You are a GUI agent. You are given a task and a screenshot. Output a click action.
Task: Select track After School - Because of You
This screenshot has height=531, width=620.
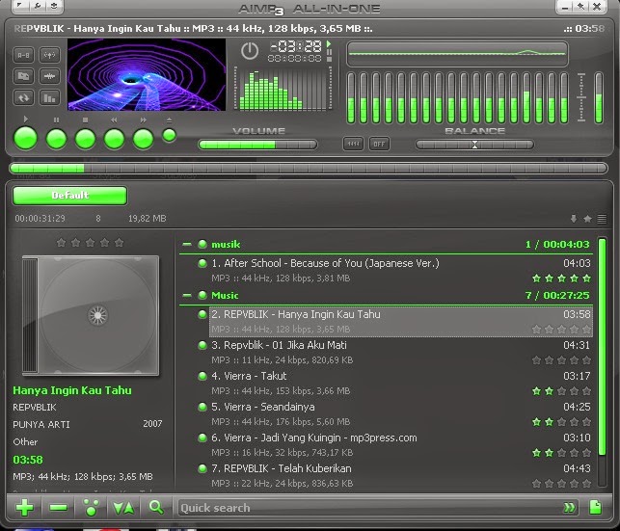pyautogui.click(x=400, y=271)
